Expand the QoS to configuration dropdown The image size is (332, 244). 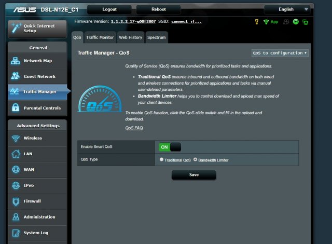click(280, 53)
